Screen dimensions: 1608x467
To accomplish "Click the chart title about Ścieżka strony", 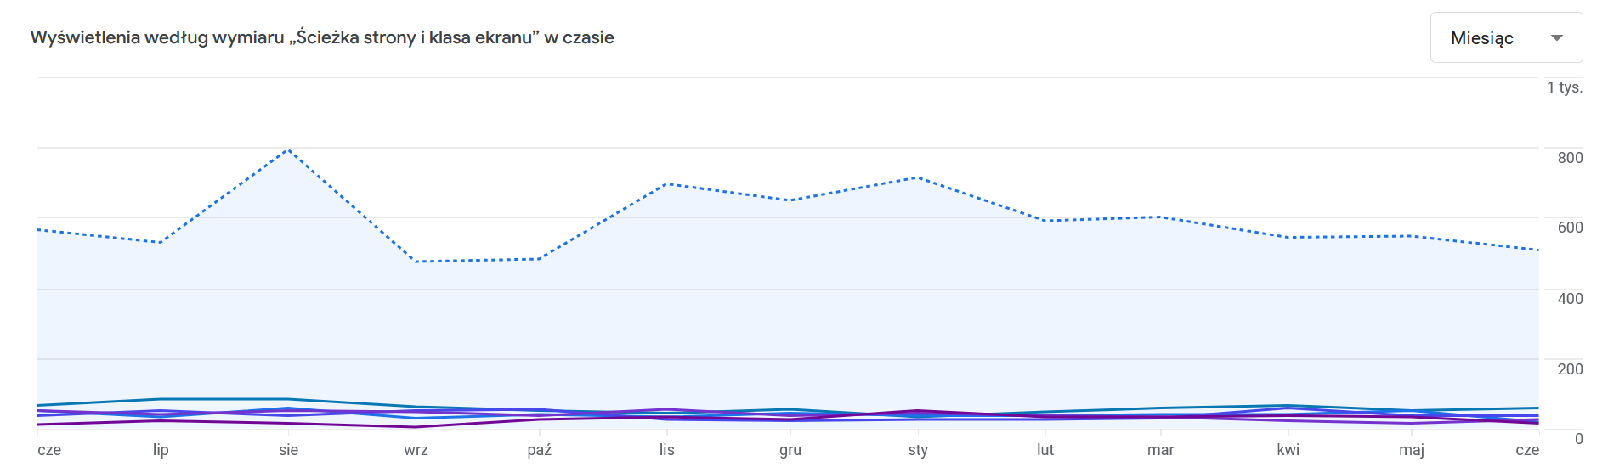I will coord(322,37).
